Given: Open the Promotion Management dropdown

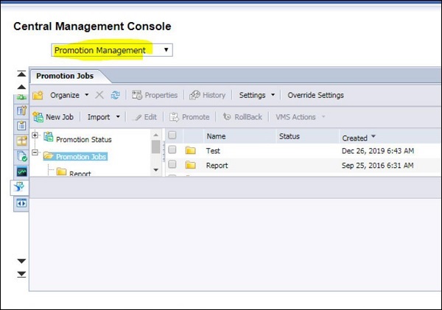Looking at the screenshot, I should (113, 50).
